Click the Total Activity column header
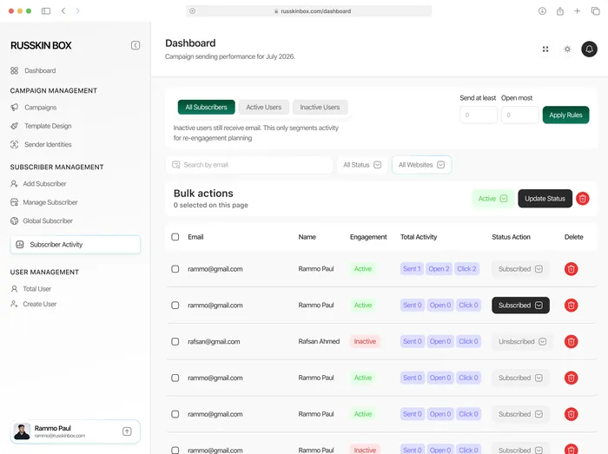The image size is (608, 454). pyautogui.click(x=419, y=237)
